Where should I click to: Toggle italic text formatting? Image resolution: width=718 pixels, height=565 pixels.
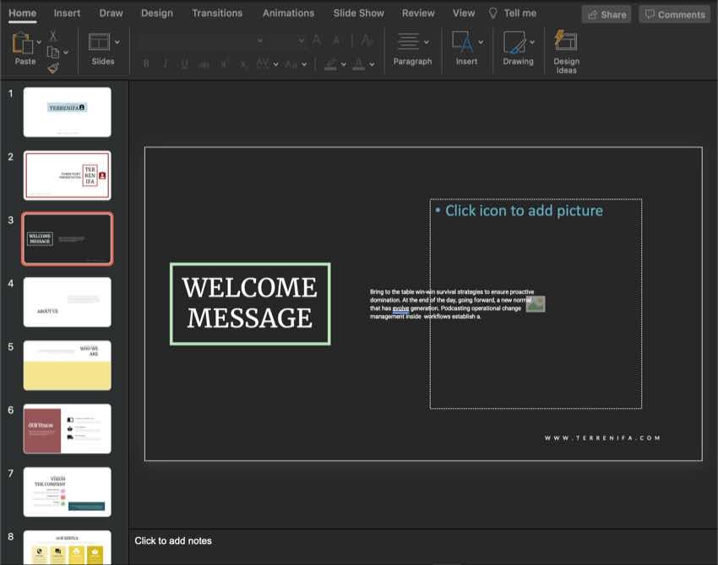(165, 64)
